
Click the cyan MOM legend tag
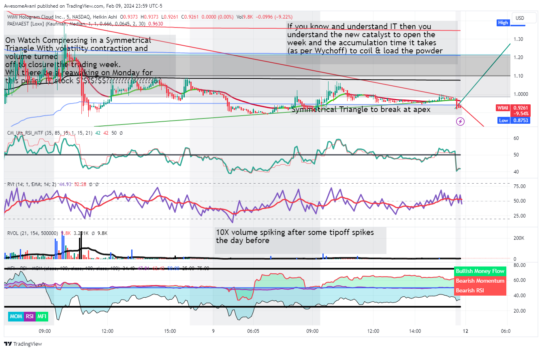point(16,317)
